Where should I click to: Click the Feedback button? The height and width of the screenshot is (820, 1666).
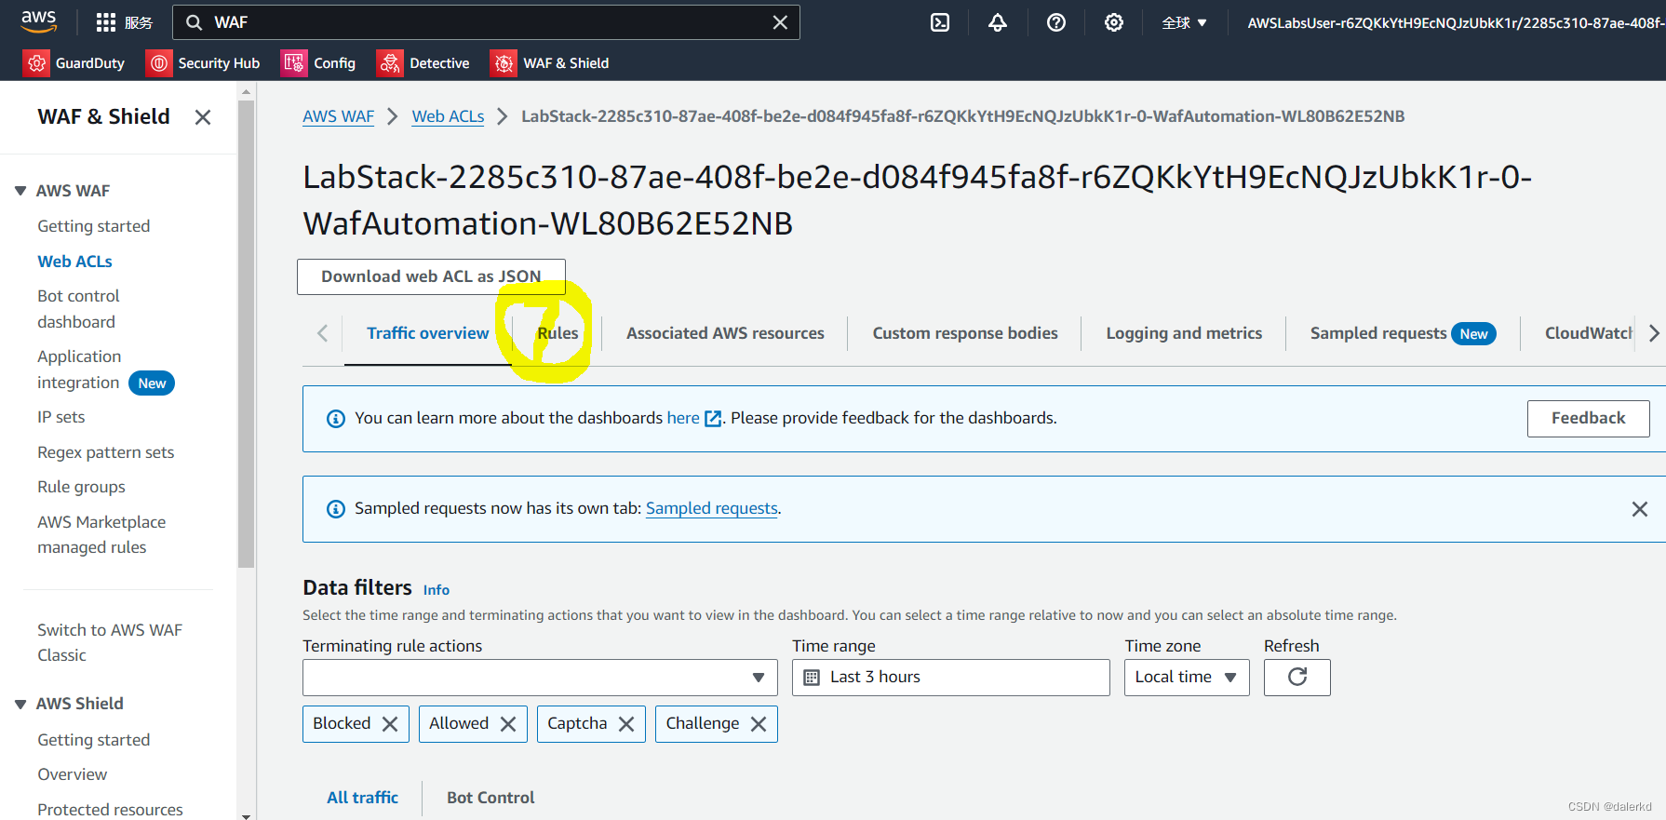coord(1588,419)
